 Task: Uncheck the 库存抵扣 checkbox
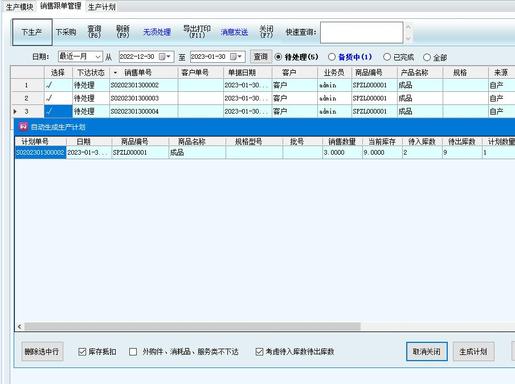click(83, 352)
